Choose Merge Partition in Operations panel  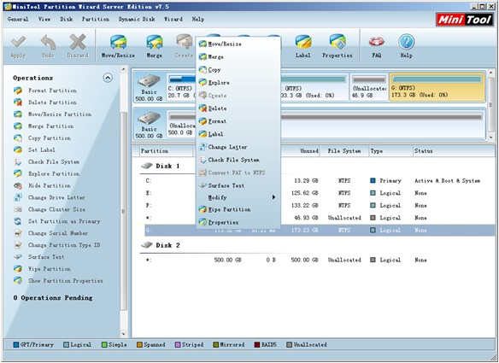click(x=44, y=126)
